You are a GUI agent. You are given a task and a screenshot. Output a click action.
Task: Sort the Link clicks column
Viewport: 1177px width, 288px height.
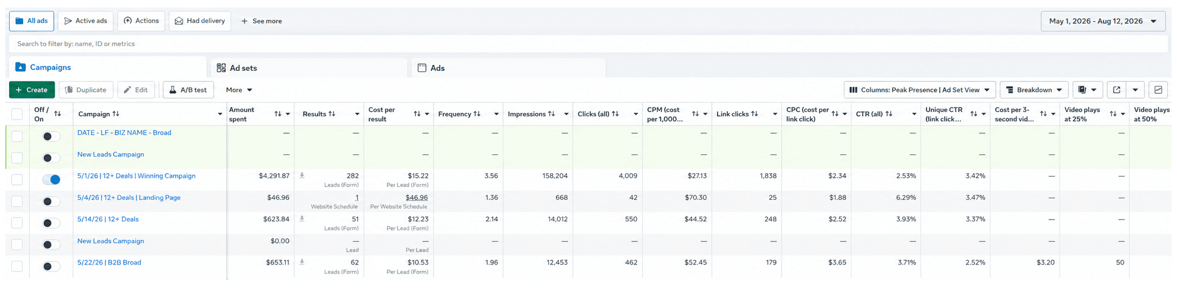click(754, 114)
